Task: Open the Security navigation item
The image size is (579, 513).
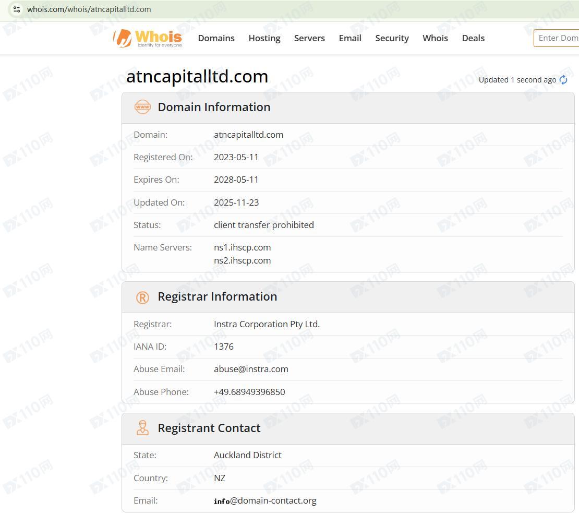Action: 392,38
